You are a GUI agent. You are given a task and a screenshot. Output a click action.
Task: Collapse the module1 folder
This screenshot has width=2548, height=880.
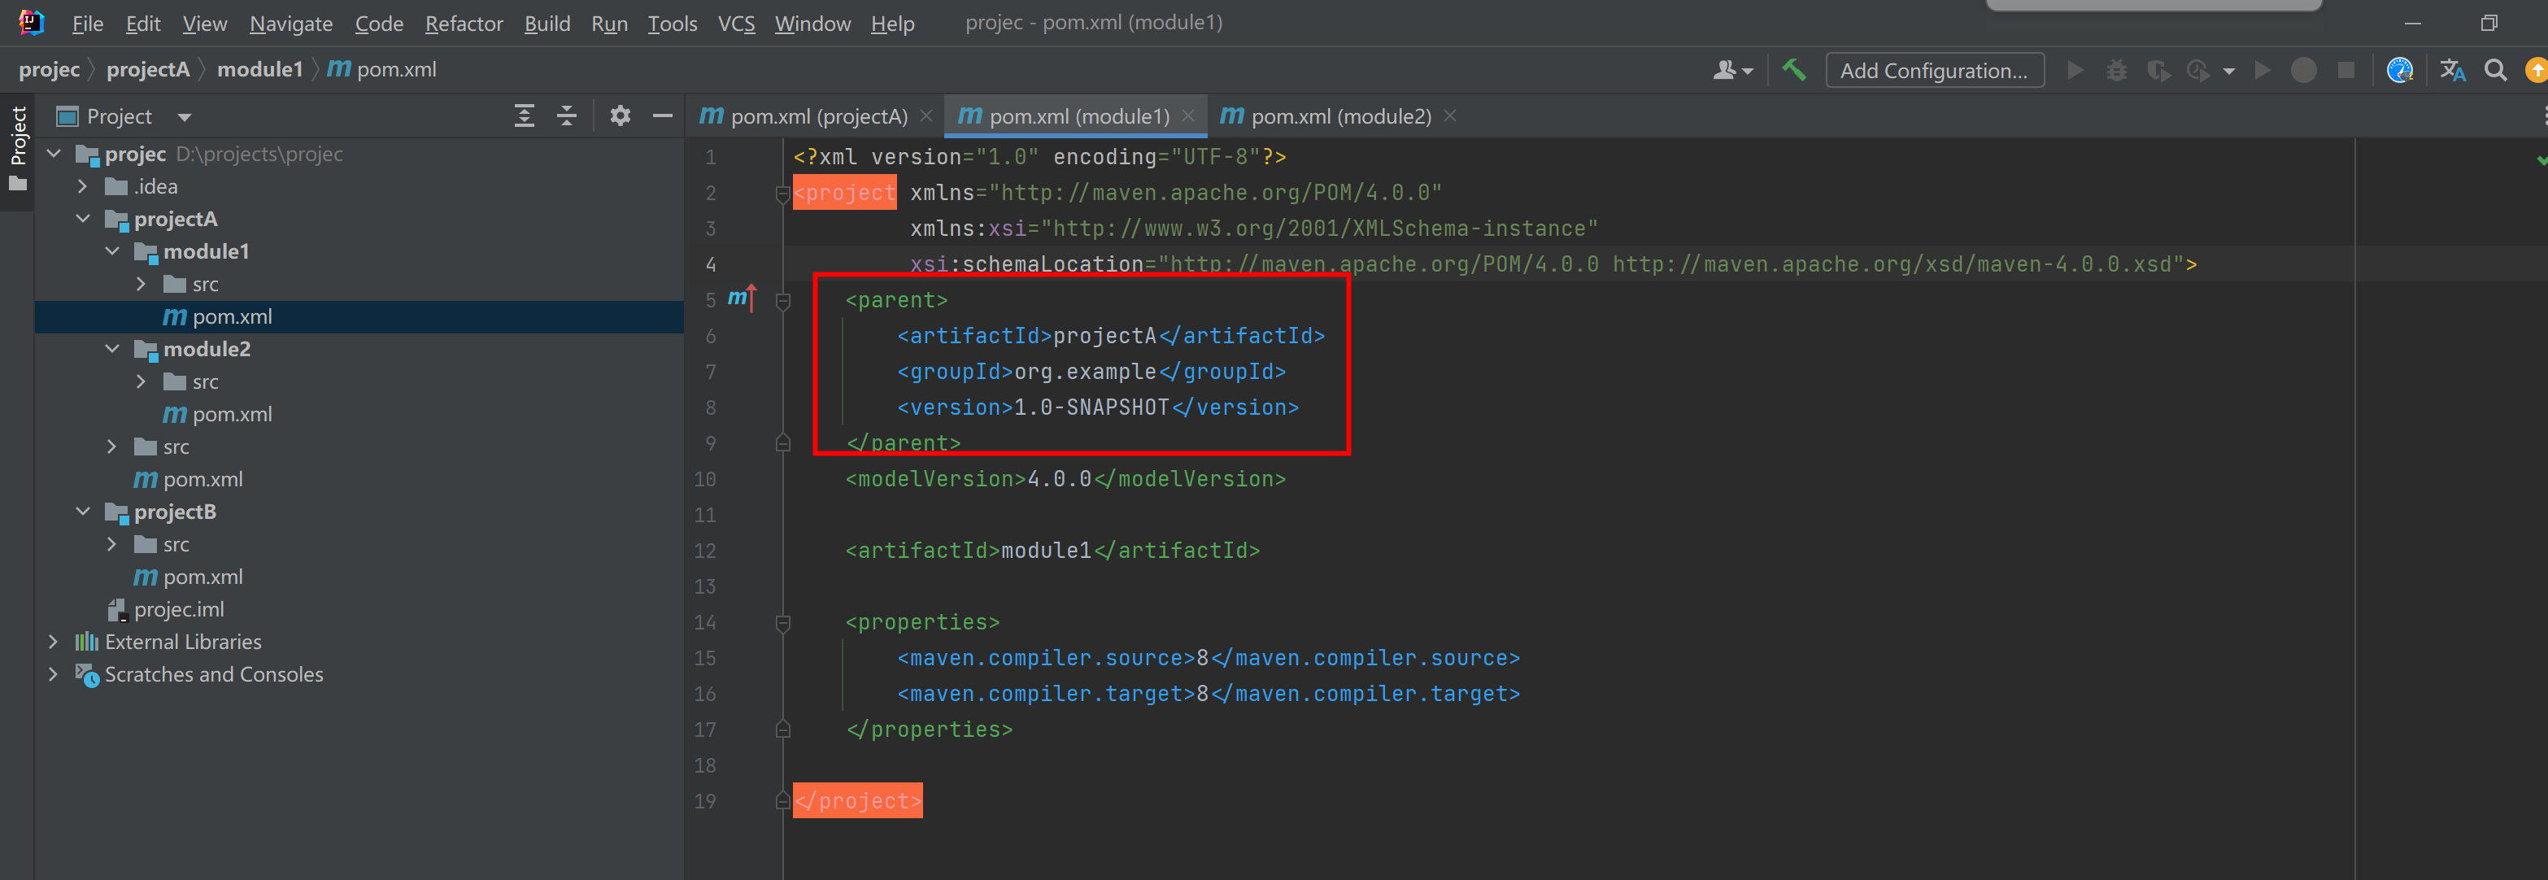coord(113,252)
